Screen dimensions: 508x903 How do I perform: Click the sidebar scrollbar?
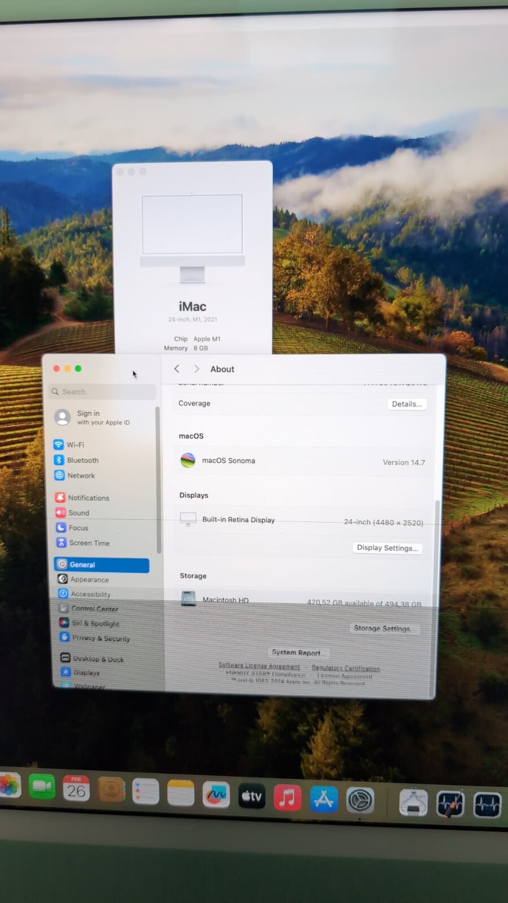coord(159,480)
